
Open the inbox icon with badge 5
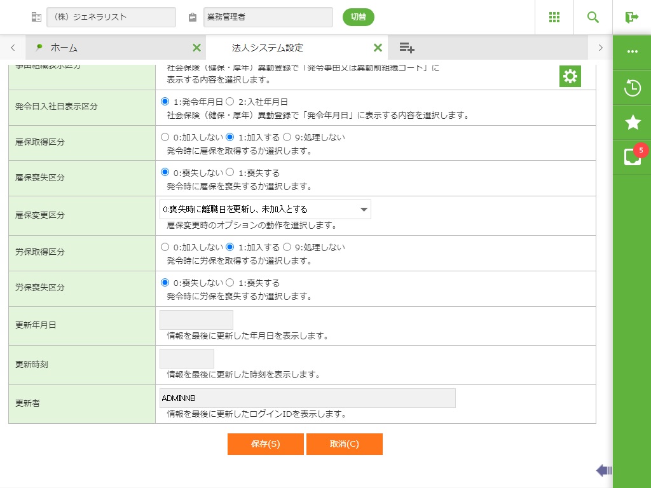(632, 157)
